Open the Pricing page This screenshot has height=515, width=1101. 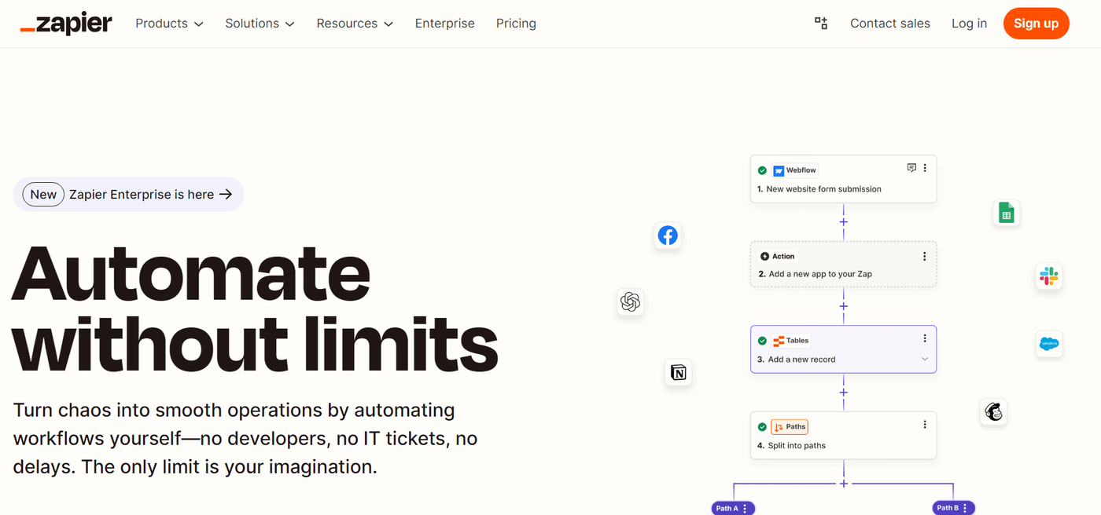tap(516, 24)
